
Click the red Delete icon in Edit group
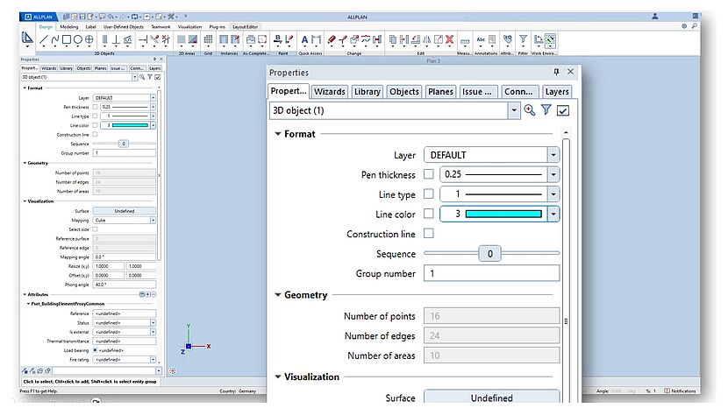449,39
